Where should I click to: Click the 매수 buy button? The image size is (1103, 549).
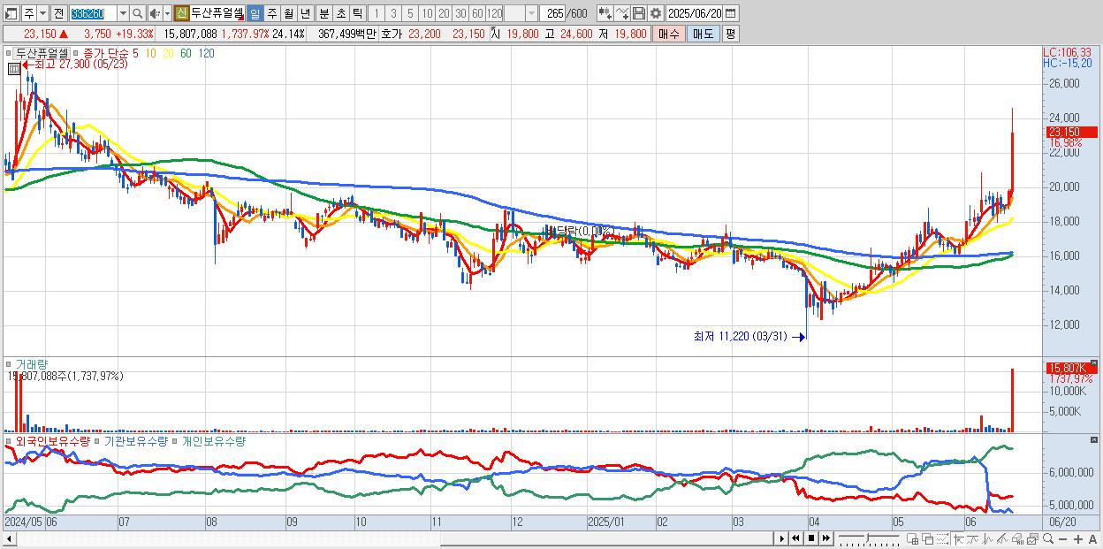(668, 34)
